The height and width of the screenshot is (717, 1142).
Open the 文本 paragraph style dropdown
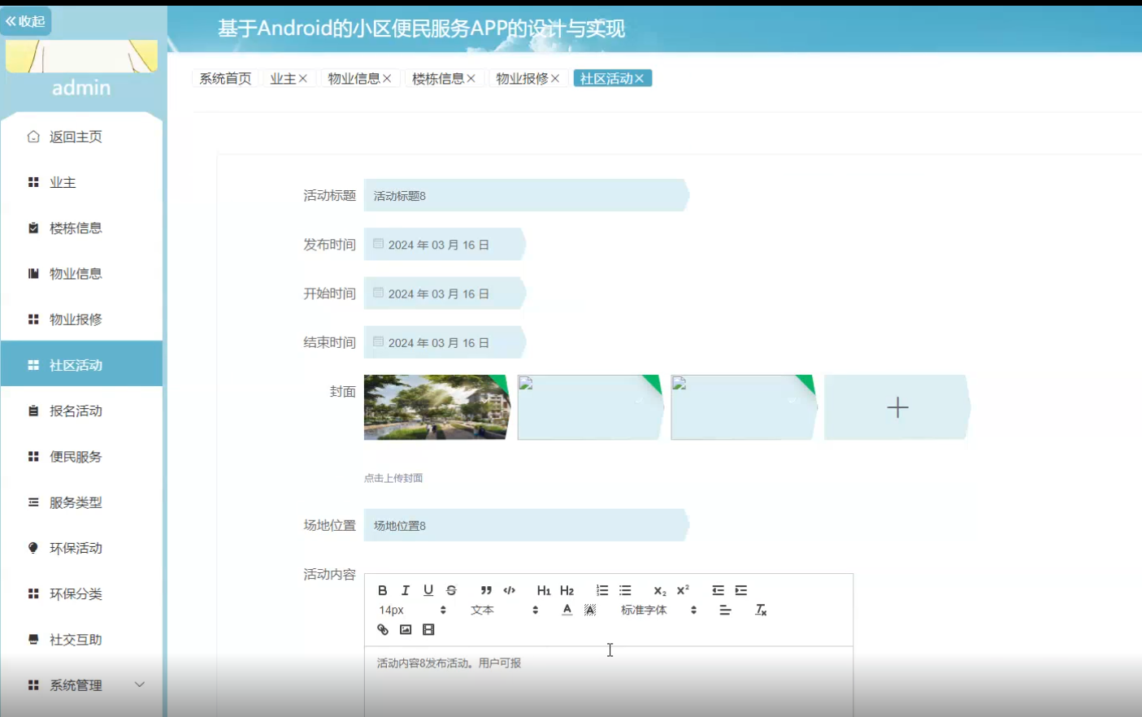coord(504,610)
